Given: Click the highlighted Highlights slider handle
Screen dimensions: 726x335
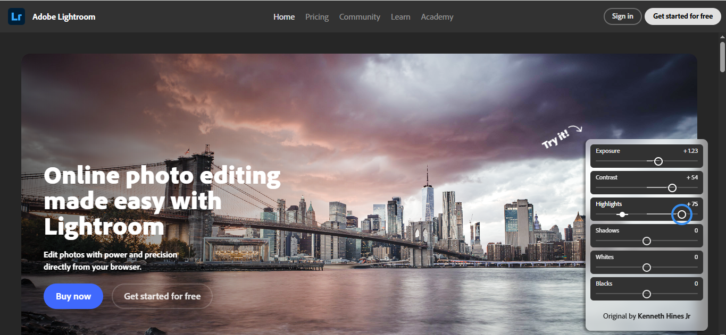Looking at the screenshot, I should pos(682,214).
